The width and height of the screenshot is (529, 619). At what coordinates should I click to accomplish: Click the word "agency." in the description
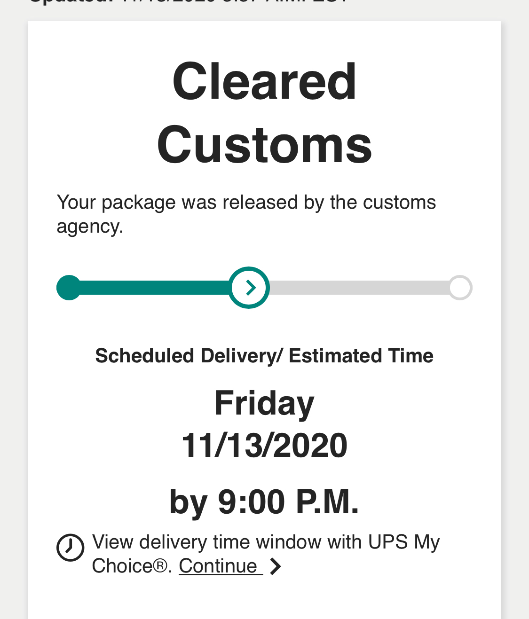click(x=90, y=227)
